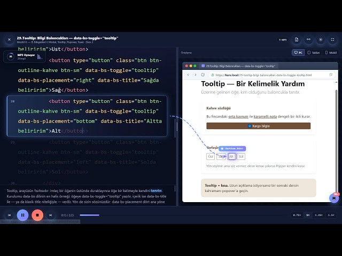Click line number 29 in code
Screen dimensions: 342x256
click(13, 142)
